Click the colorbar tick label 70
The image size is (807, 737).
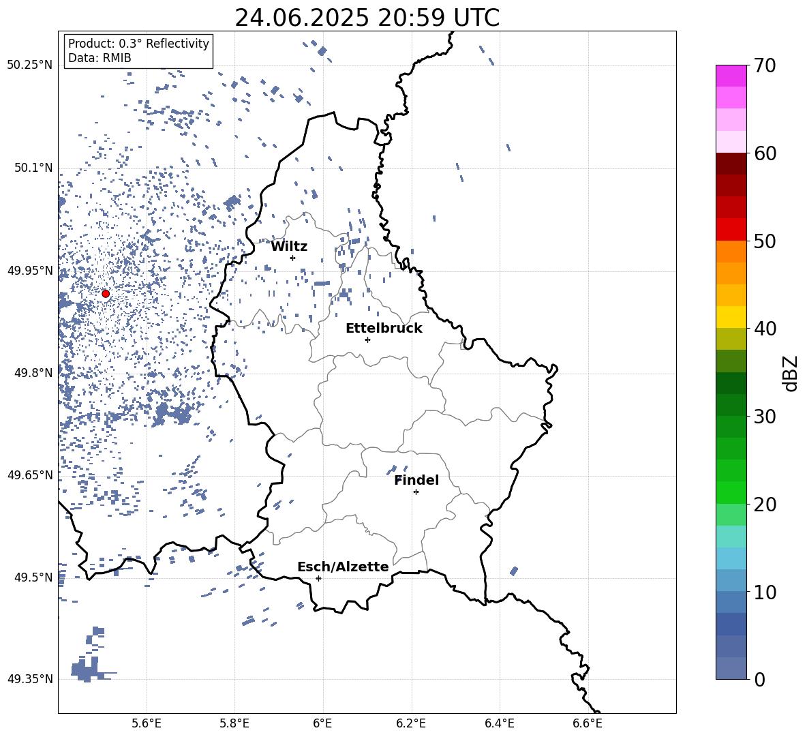click(765, 65)
